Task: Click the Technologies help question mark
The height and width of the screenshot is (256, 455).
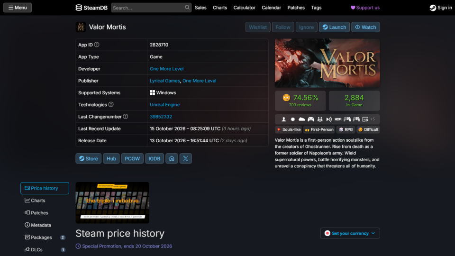Action: pos(111,104)
